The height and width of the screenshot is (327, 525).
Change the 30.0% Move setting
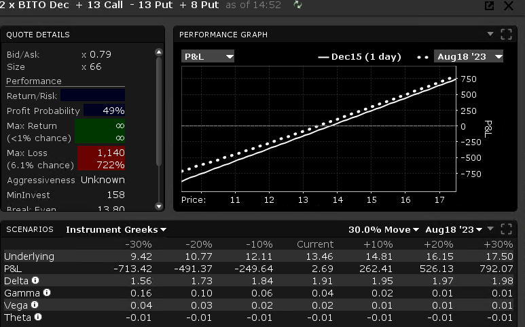pyautogui.click(x=384, y=229)
